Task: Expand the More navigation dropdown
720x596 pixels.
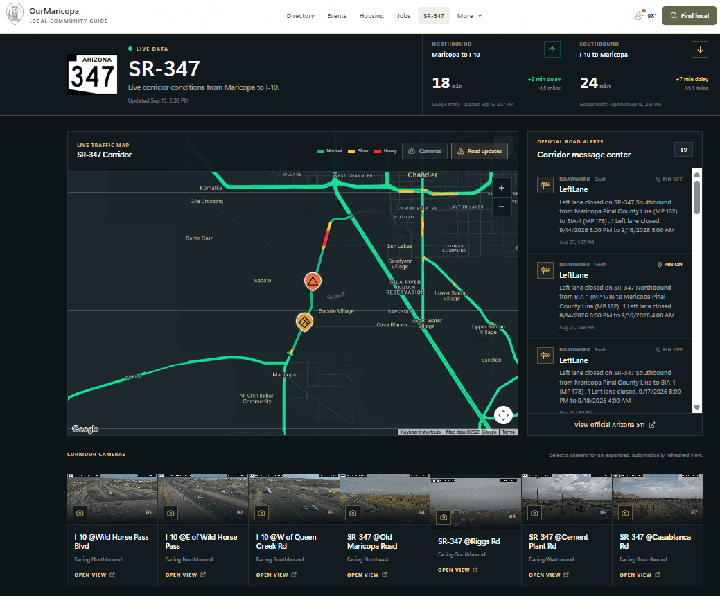Action: 470,16
